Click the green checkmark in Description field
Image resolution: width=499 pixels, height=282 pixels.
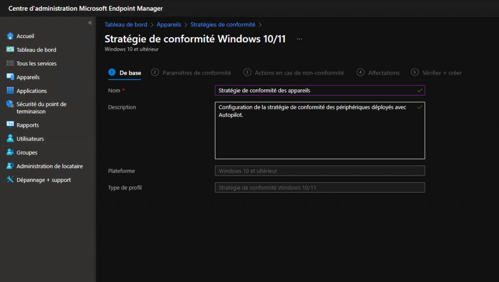[x=420, y=107]
